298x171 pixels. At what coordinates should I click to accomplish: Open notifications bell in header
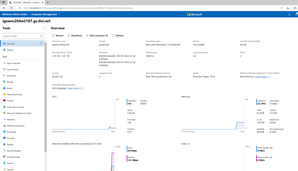tap(296, 14)
